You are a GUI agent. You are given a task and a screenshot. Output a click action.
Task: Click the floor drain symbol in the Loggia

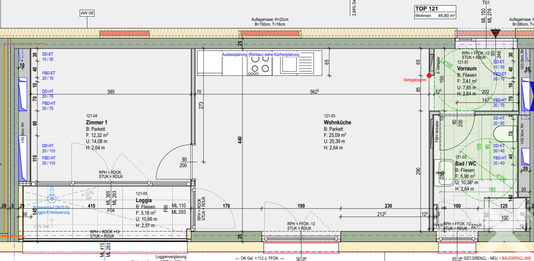coord(52,198)
